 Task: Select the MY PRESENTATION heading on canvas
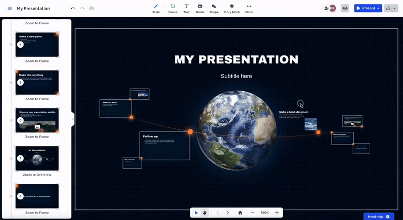pos(236,59)
